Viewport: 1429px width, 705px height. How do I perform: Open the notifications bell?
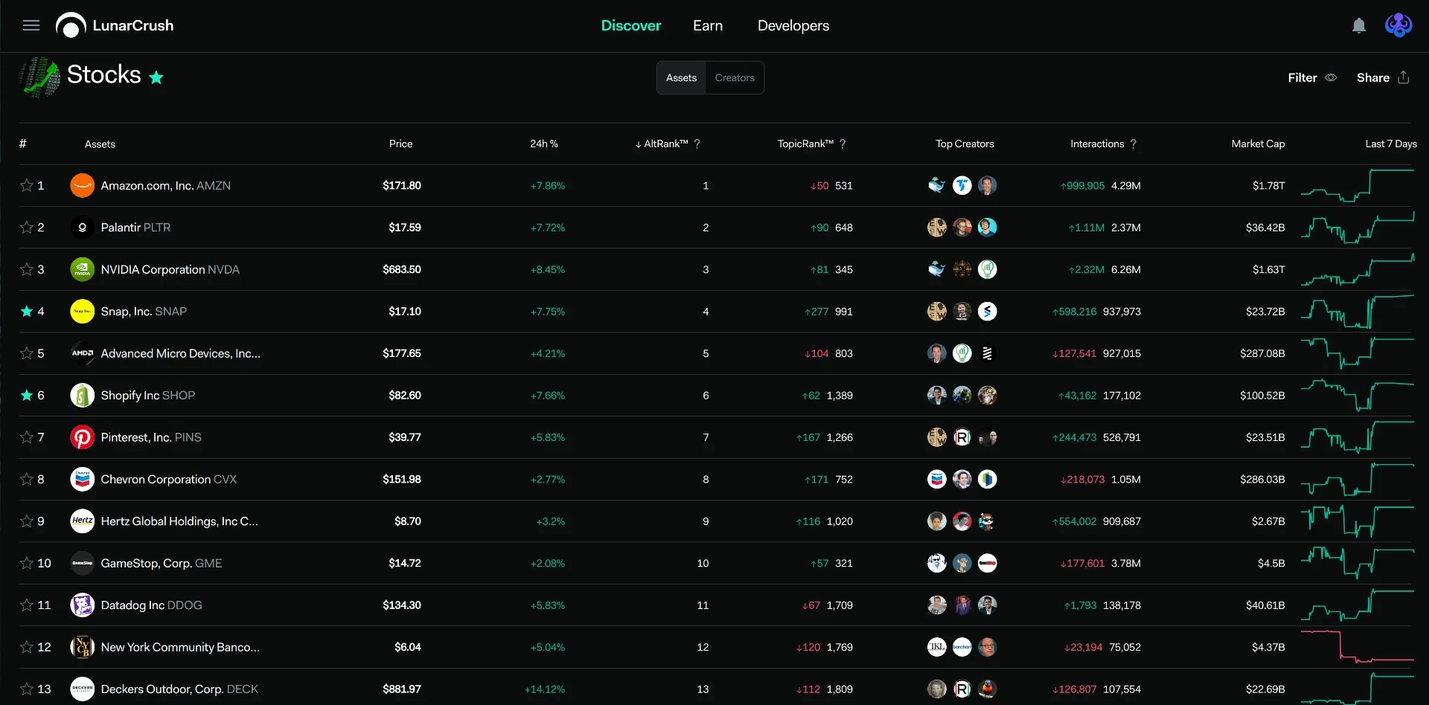point(1359,26)
